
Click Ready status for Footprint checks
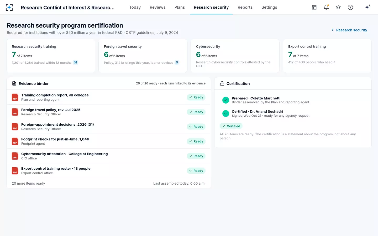tap(196, 141)
